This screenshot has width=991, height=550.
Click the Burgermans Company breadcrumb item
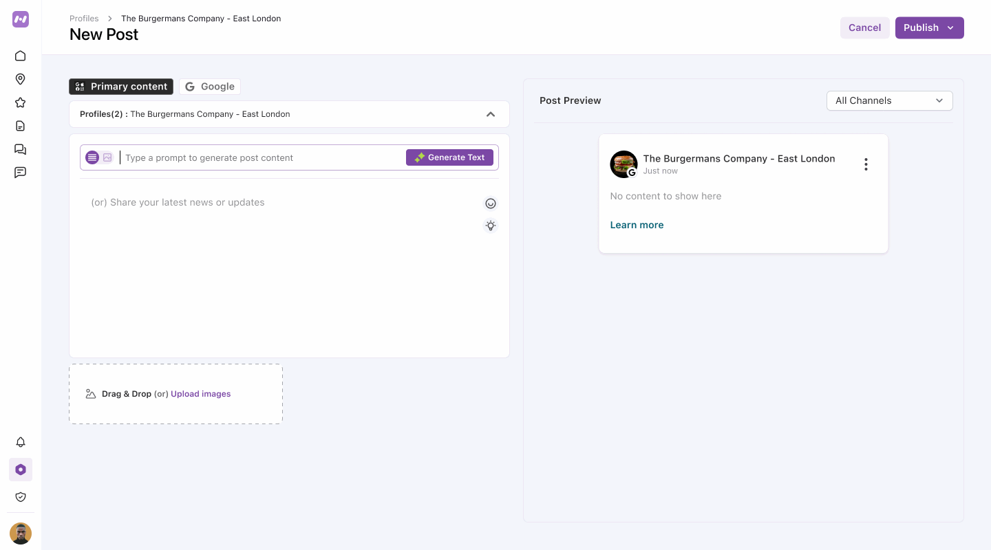201,19
